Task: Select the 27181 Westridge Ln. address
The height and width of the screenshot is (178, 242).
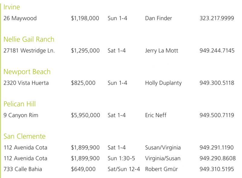Action: tap(29, 51)
